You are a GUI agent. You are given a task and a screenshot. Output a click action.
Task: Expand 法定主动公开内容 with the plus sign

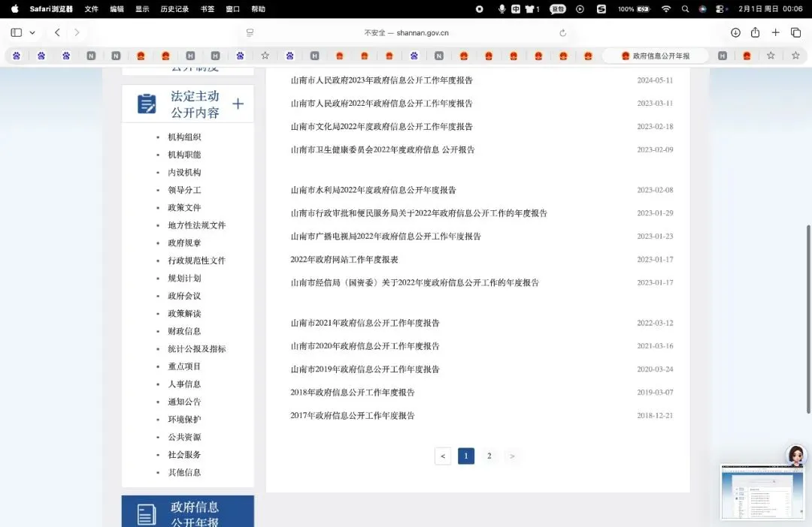pyautogui.click(x=238, y=104)
